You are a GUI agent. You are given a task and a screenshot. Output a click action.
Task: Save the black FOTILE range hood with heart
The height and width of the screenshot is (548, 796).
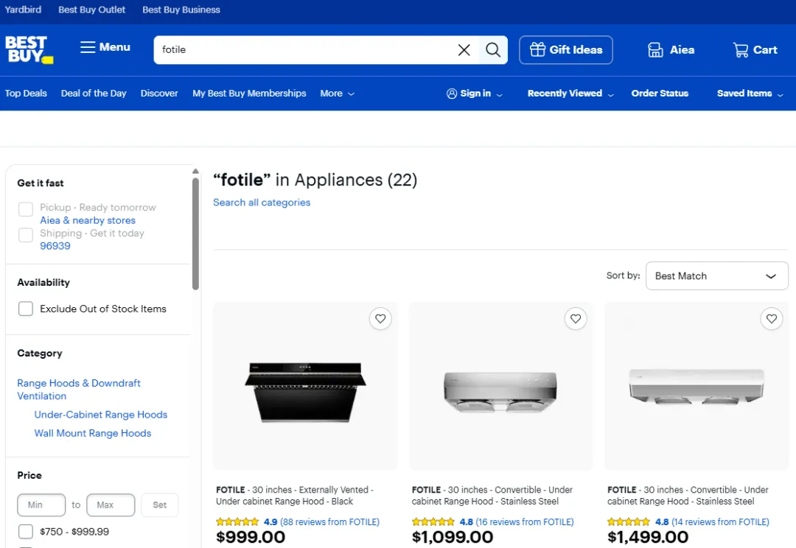pyautogui.click(x=380, y=319)
